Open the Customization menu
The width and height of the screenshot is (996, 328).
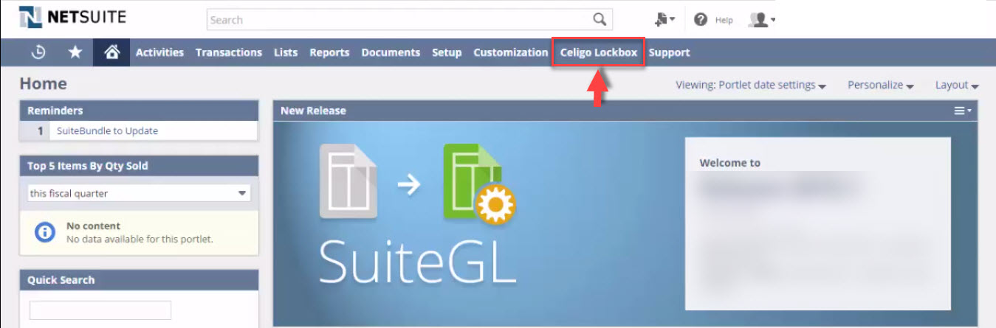[511, 52]
